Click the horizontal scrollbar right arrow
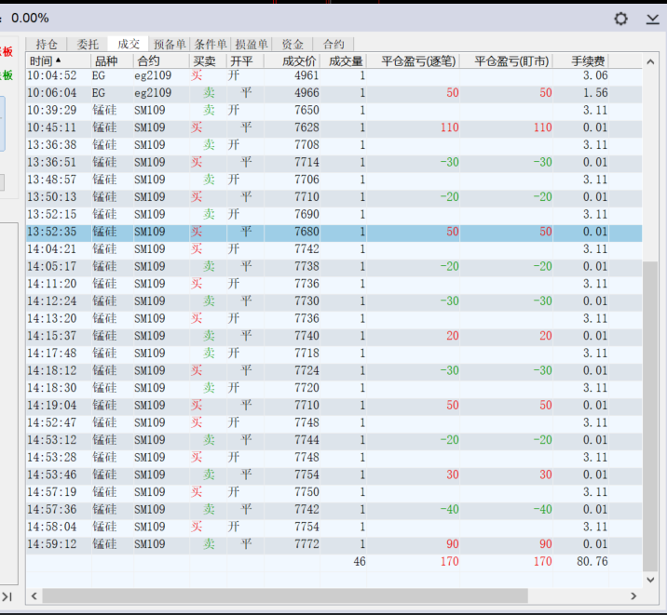 (x=633, y=595)
